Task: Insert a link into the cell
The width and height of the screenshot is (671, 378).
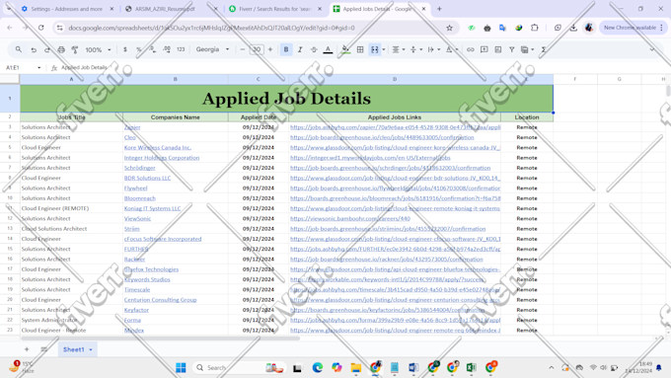Action: coord(471,49)
